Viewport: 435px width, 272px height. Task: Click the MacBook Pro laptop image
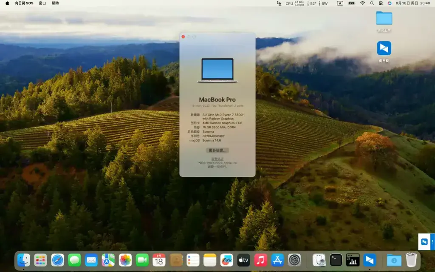click(217, 70)
